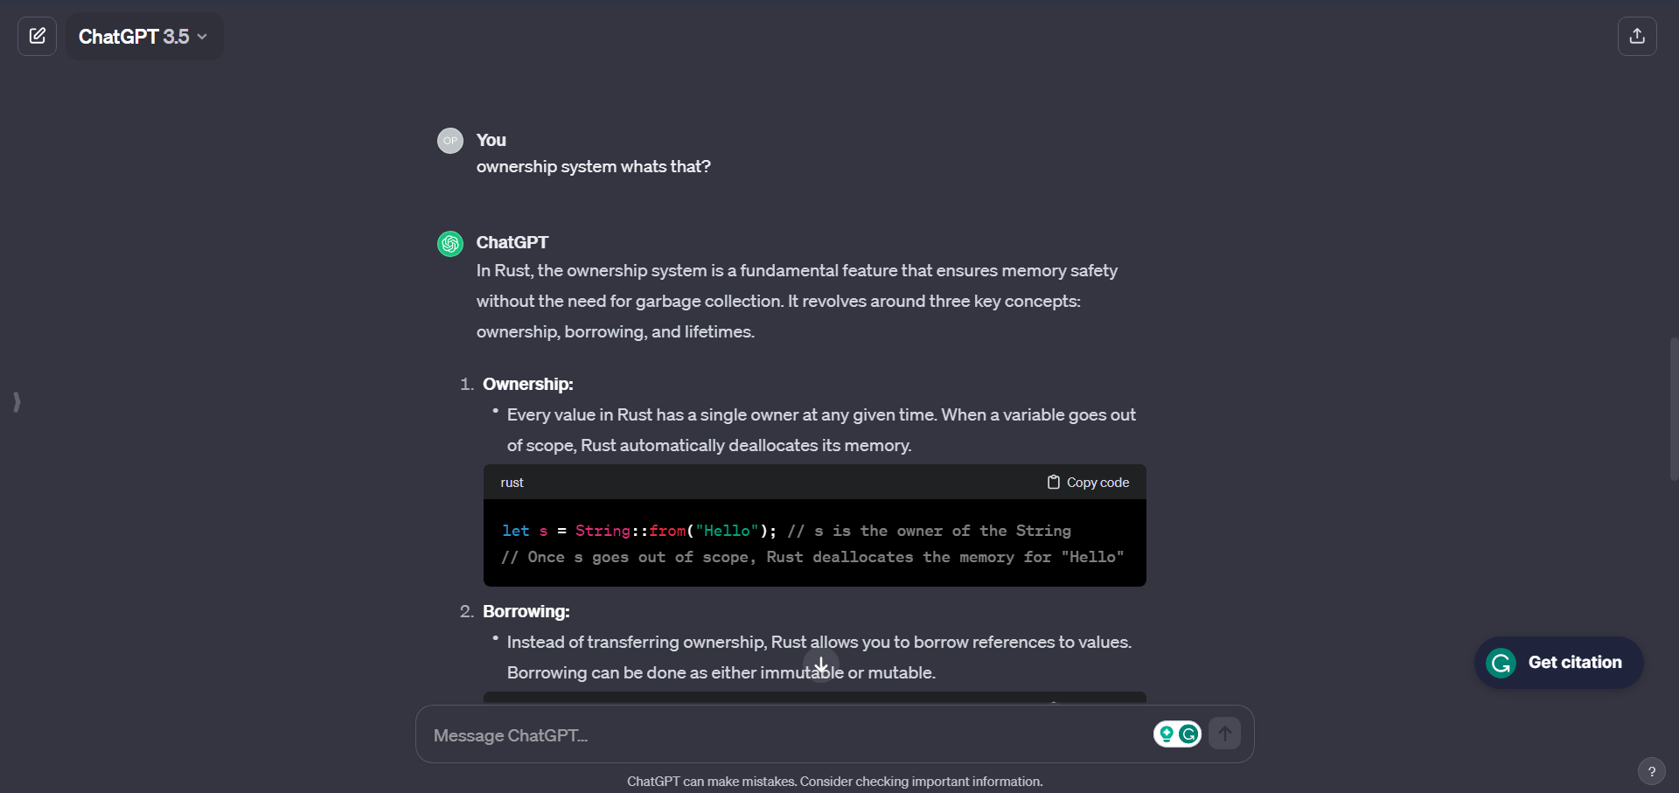Click the copy code clipboard icon
Screen dimensions: 1679x793
[x=1053, y=482]
